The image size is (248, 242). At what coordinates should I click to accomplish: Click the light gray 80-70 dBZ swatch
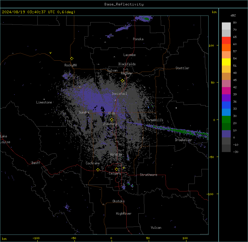tap(226, 26)
